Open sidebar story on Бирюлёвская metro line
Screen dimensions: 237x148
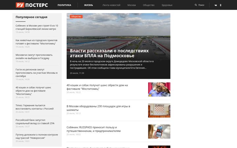pyautogui.click(x=37, y=27)
